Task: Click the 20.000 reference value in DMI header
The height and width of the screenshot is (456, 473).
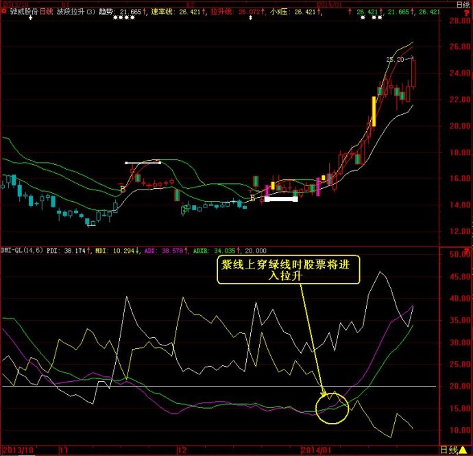Action: pos(256,251)
